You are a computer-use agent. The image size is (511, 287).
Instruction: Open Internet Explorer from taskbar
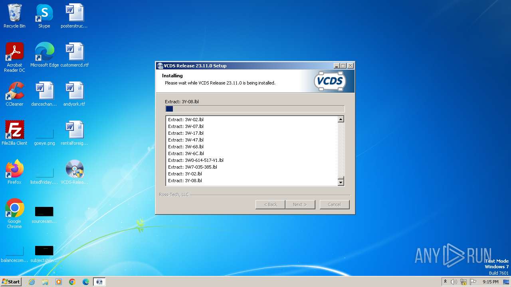pos(32,282)
